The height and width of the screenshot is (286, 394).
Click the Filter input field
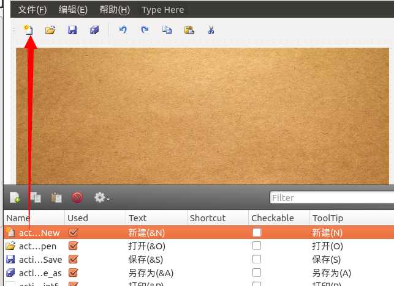click(332, 198)
